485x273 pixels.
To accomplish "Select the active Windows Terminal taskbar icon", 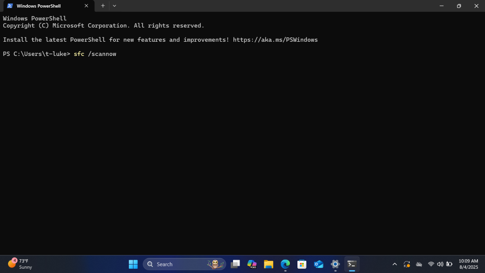I will coord(351,264).
